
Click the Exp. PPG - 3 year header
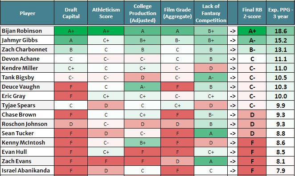(x=280, y=13)
